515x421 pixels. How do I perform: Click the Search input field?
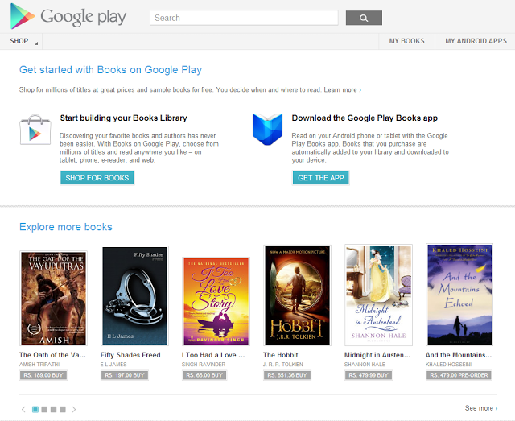tap(244, 18)
